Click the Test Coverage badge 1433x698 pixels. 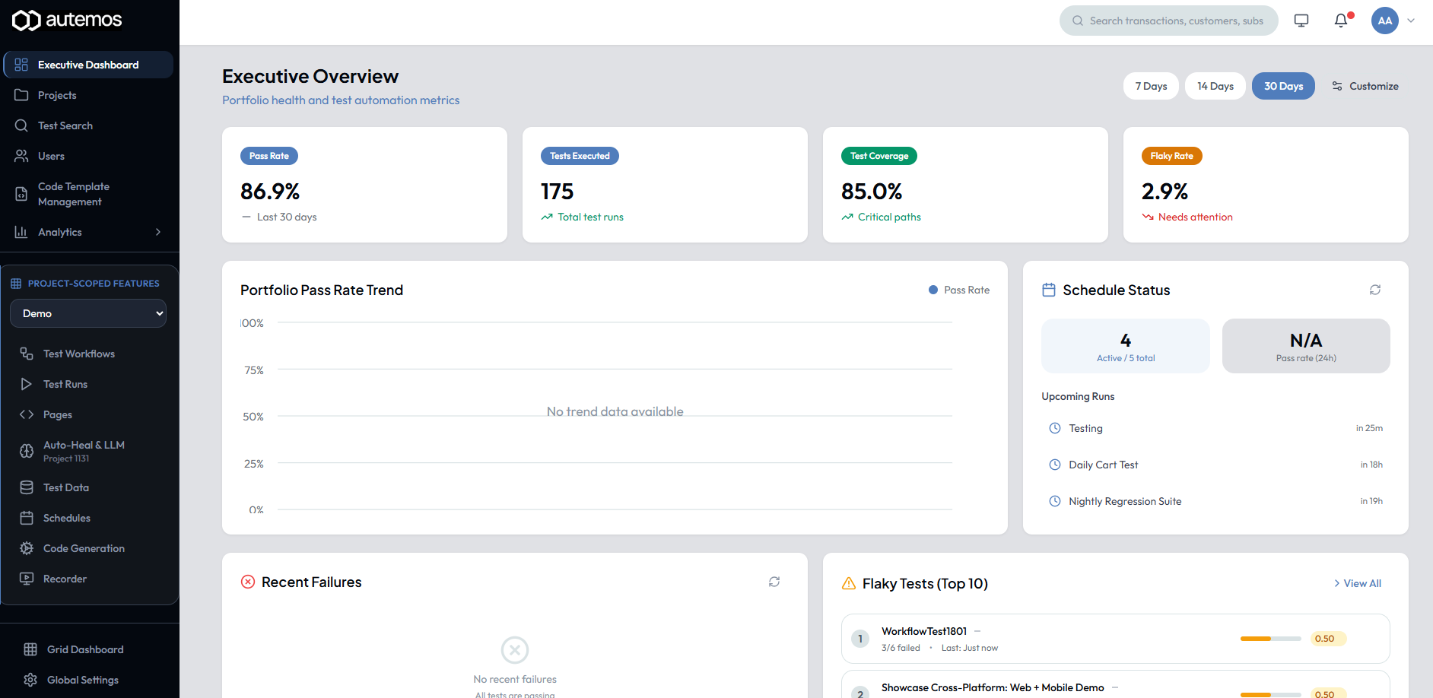click(x=879, y=156)
